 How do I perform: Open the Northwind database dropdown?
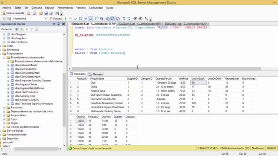tap(46, 19)
